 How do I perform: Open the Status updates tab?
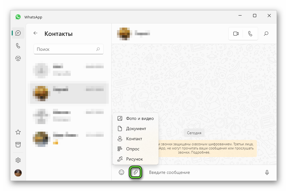click(x=18, y=58)
